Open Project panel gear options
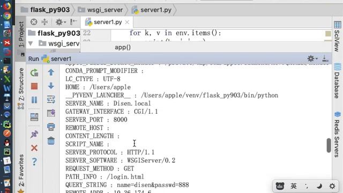 pos(60,22)
